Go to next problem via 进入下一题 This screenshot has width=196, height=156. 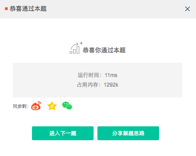(x=63, y=133)
